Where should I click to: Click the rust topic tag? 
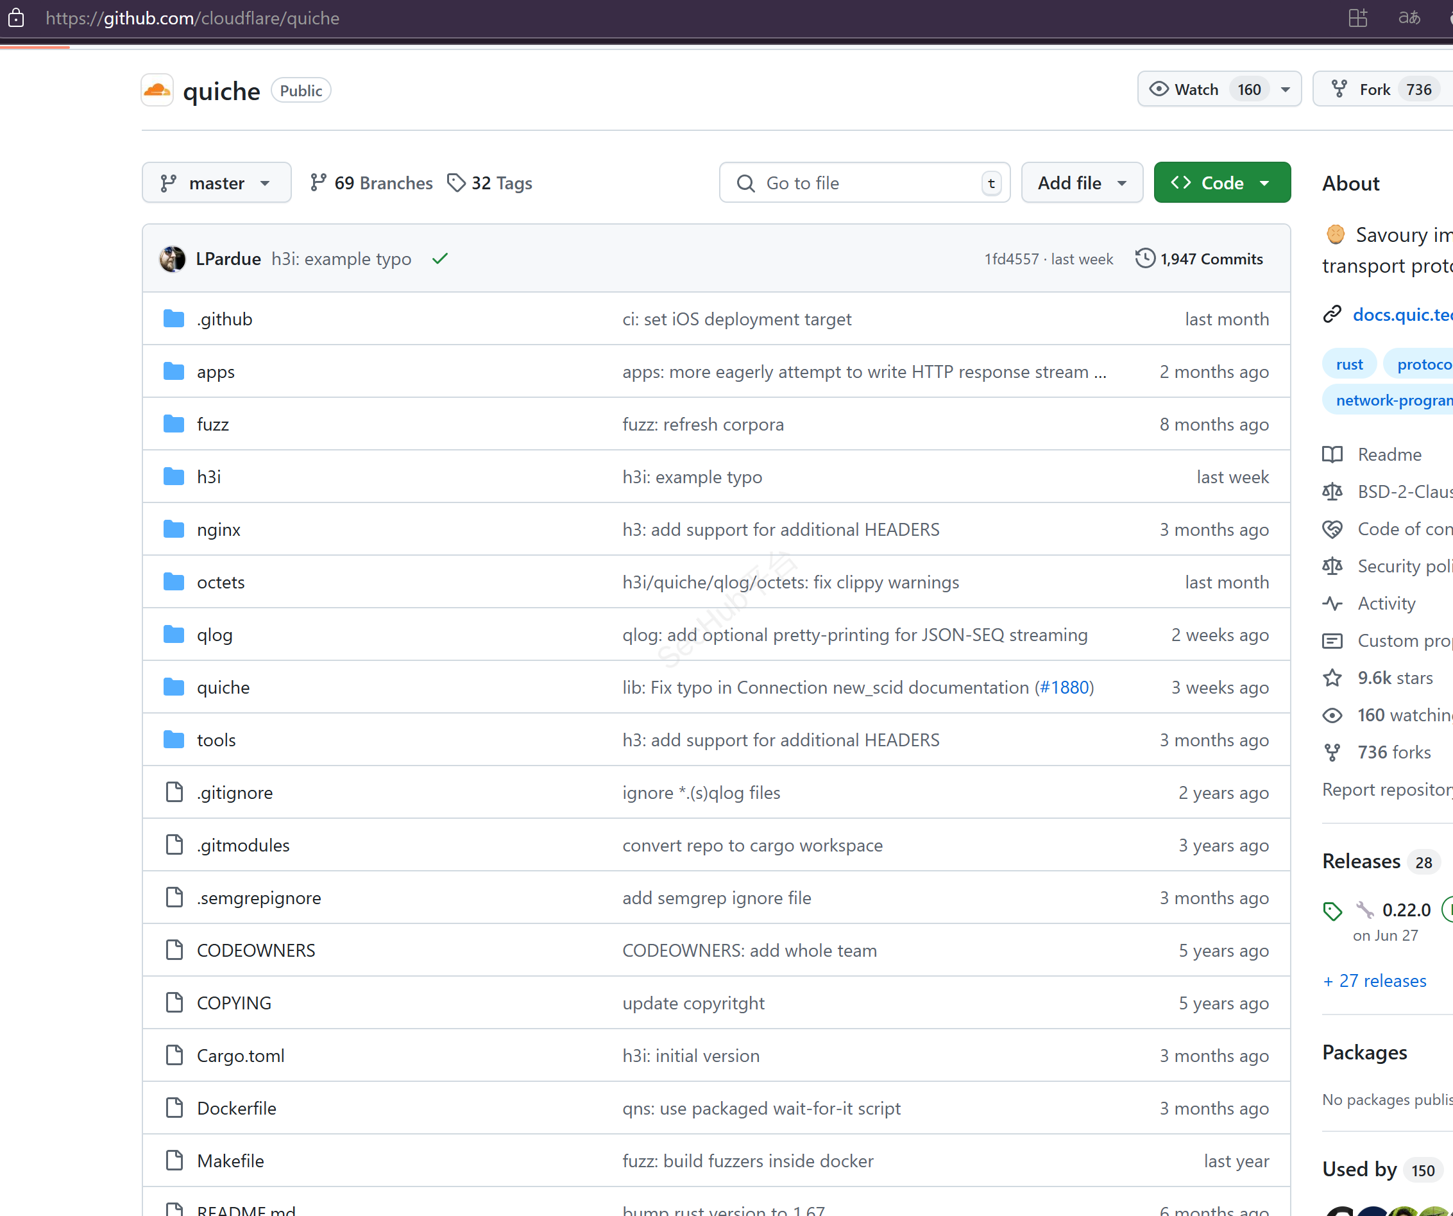1348,364
